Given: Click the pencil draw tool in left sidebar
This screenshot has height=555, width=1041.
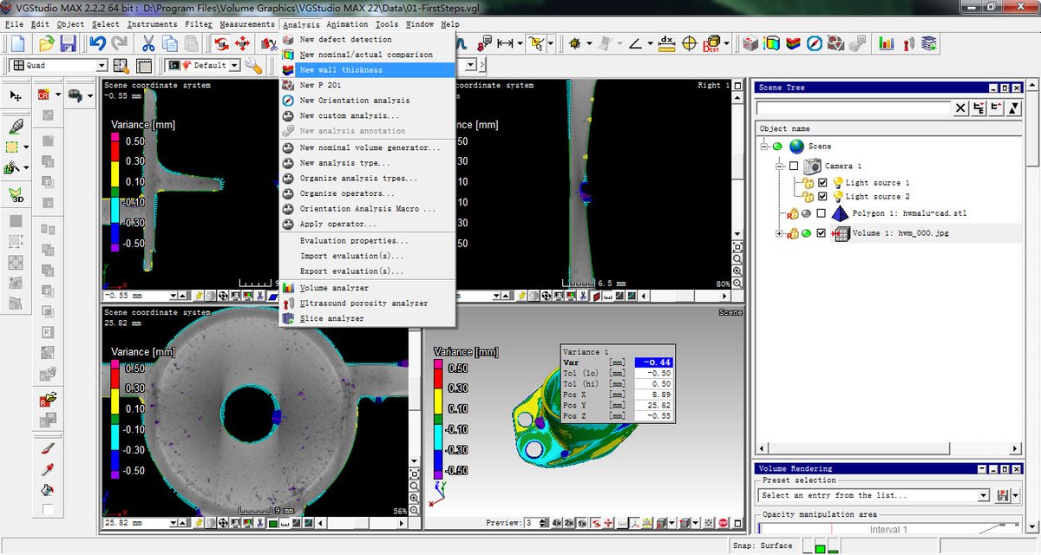Looking at the screenshot, I should pos(16,126).
